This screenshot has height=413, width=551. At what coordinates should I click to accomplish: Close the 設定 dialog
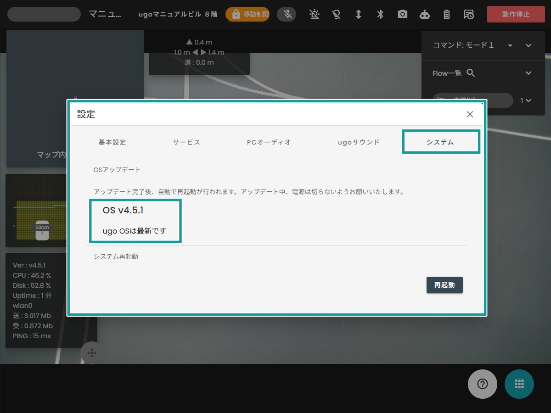470,114
